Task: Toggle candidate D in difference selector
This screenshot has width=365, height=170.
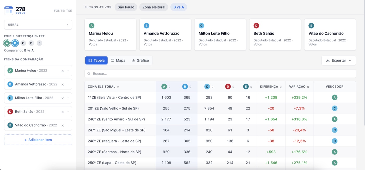Action: pos(31,43)
